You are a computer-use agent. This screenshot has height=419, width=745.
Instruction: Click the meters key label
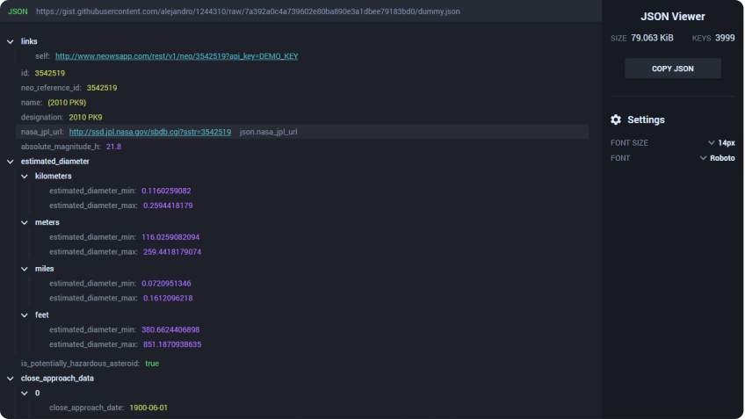pyautogui.click(x=47, y=222)
